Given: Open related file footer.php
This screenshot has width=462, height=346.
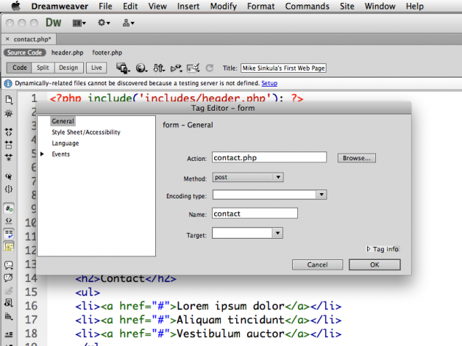Looking at the screenshot, I should [107, 53].
